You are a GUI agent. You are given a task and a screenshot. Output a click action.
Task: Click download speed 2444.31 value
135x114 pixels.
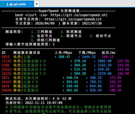89,57
